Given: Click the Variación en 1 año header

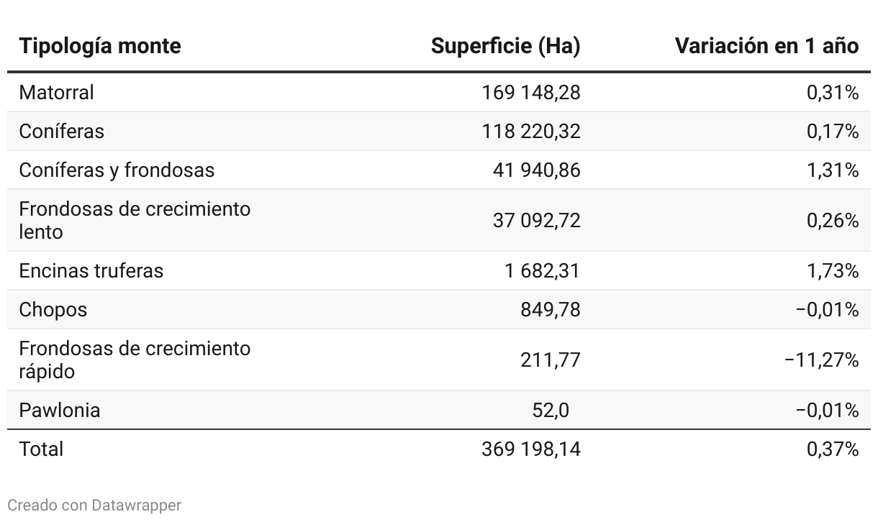Looking at the screenshot, I should pyautogui.click(x=766, y=46).
